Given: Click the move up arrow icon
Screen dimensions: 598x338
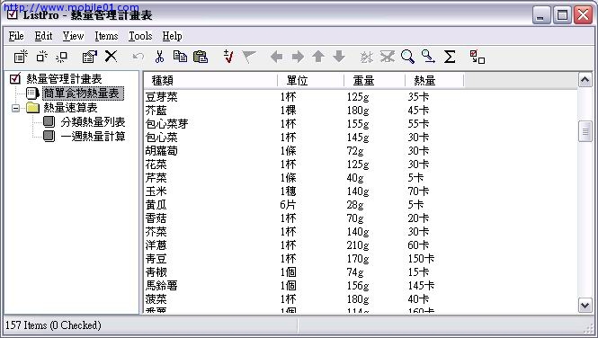Looking at the screenshot, I should pyautogui.click(x=318, y=57).
